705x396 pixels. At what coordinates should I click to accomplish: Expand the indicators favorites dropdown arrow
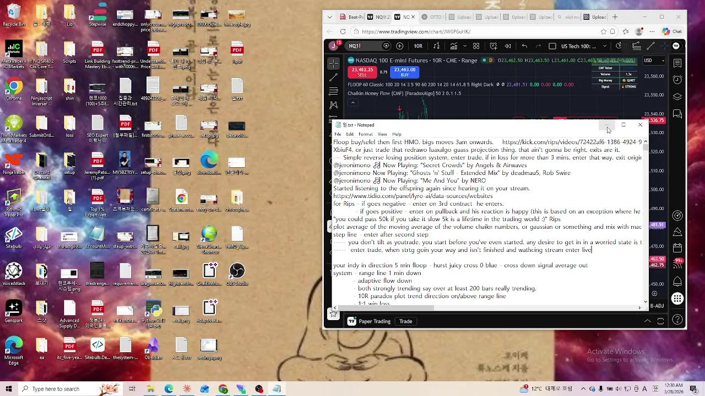click(464, 46)
